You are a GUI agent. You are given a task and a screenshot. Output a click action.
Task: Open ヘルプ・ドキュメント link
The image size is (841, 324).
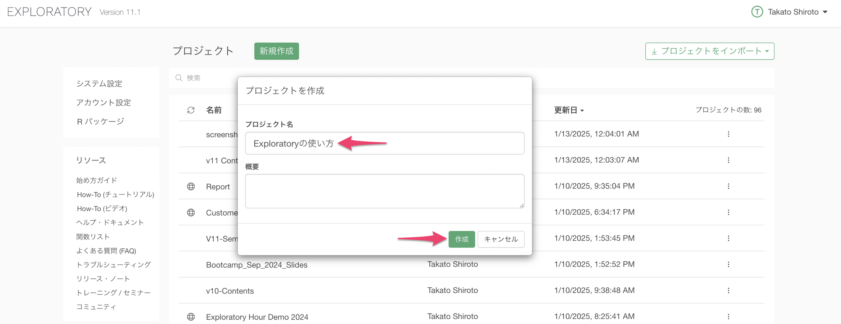(x=110, y=222)
